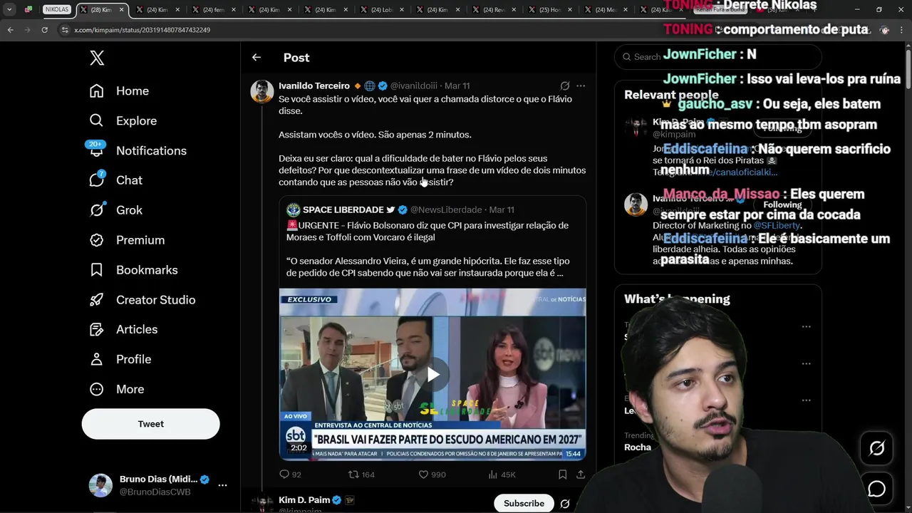Click the X logo in the sidebar
Image resolution: width=912 pixels, height=513 pixels.
tap(97, 58)
